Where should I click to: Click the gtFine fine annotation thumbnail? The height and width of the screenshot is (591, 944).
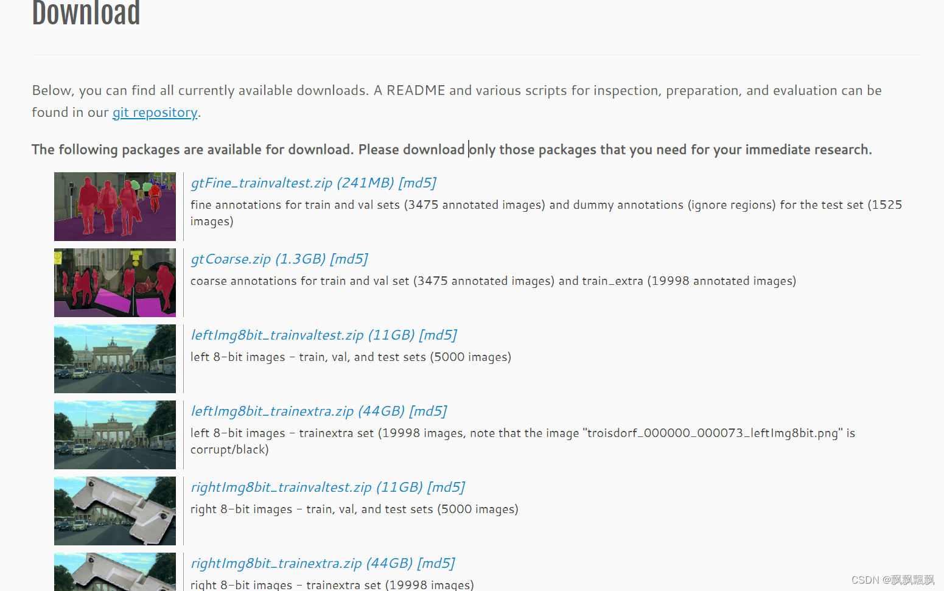(115, 206)
